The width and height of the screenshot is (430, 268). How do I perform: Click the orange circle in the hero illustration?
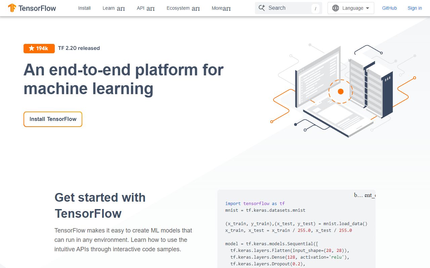[x=341, y=91]
